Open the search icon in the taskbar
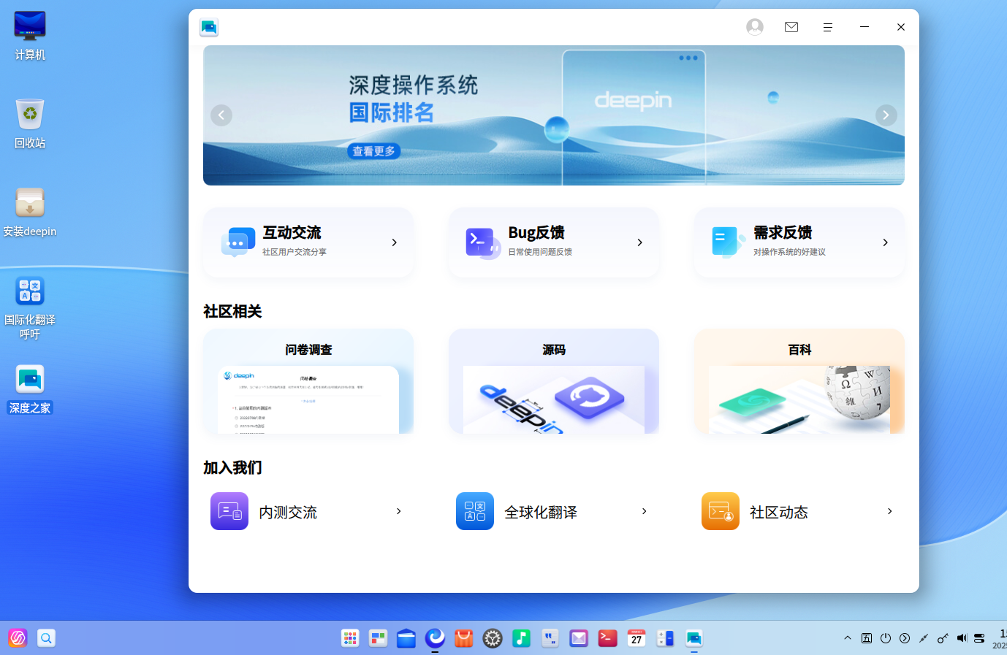 (x=46, y=638)
